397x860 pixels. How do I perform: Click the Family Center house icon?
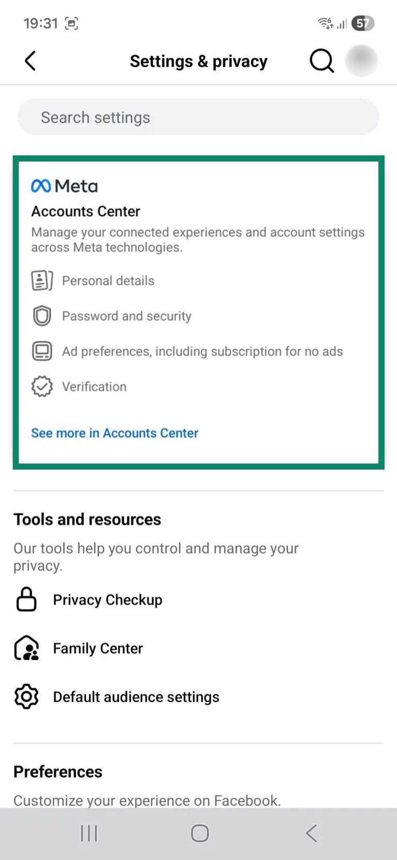26,648
